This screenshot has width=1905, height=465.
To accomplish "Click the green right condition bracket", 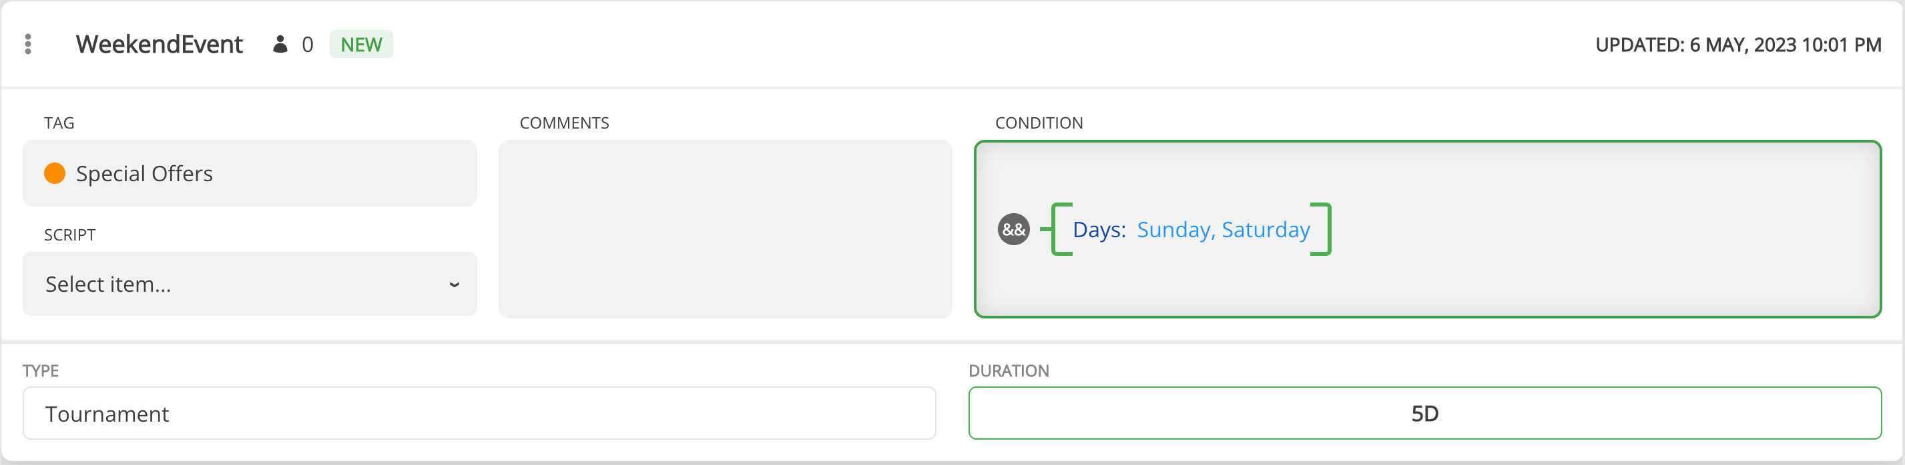I will point(1322,230).
